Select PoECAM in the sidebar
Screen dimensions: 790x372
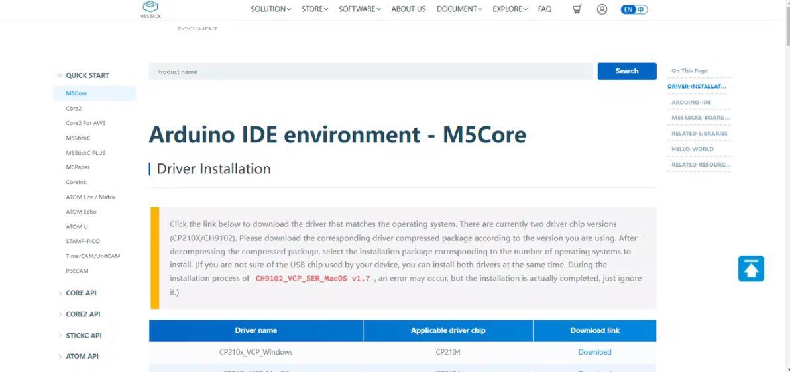77,271
